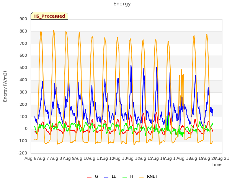Click the Energy (W/m2) y-axis label
Viewport: 245px width, 184px height.
5,86
